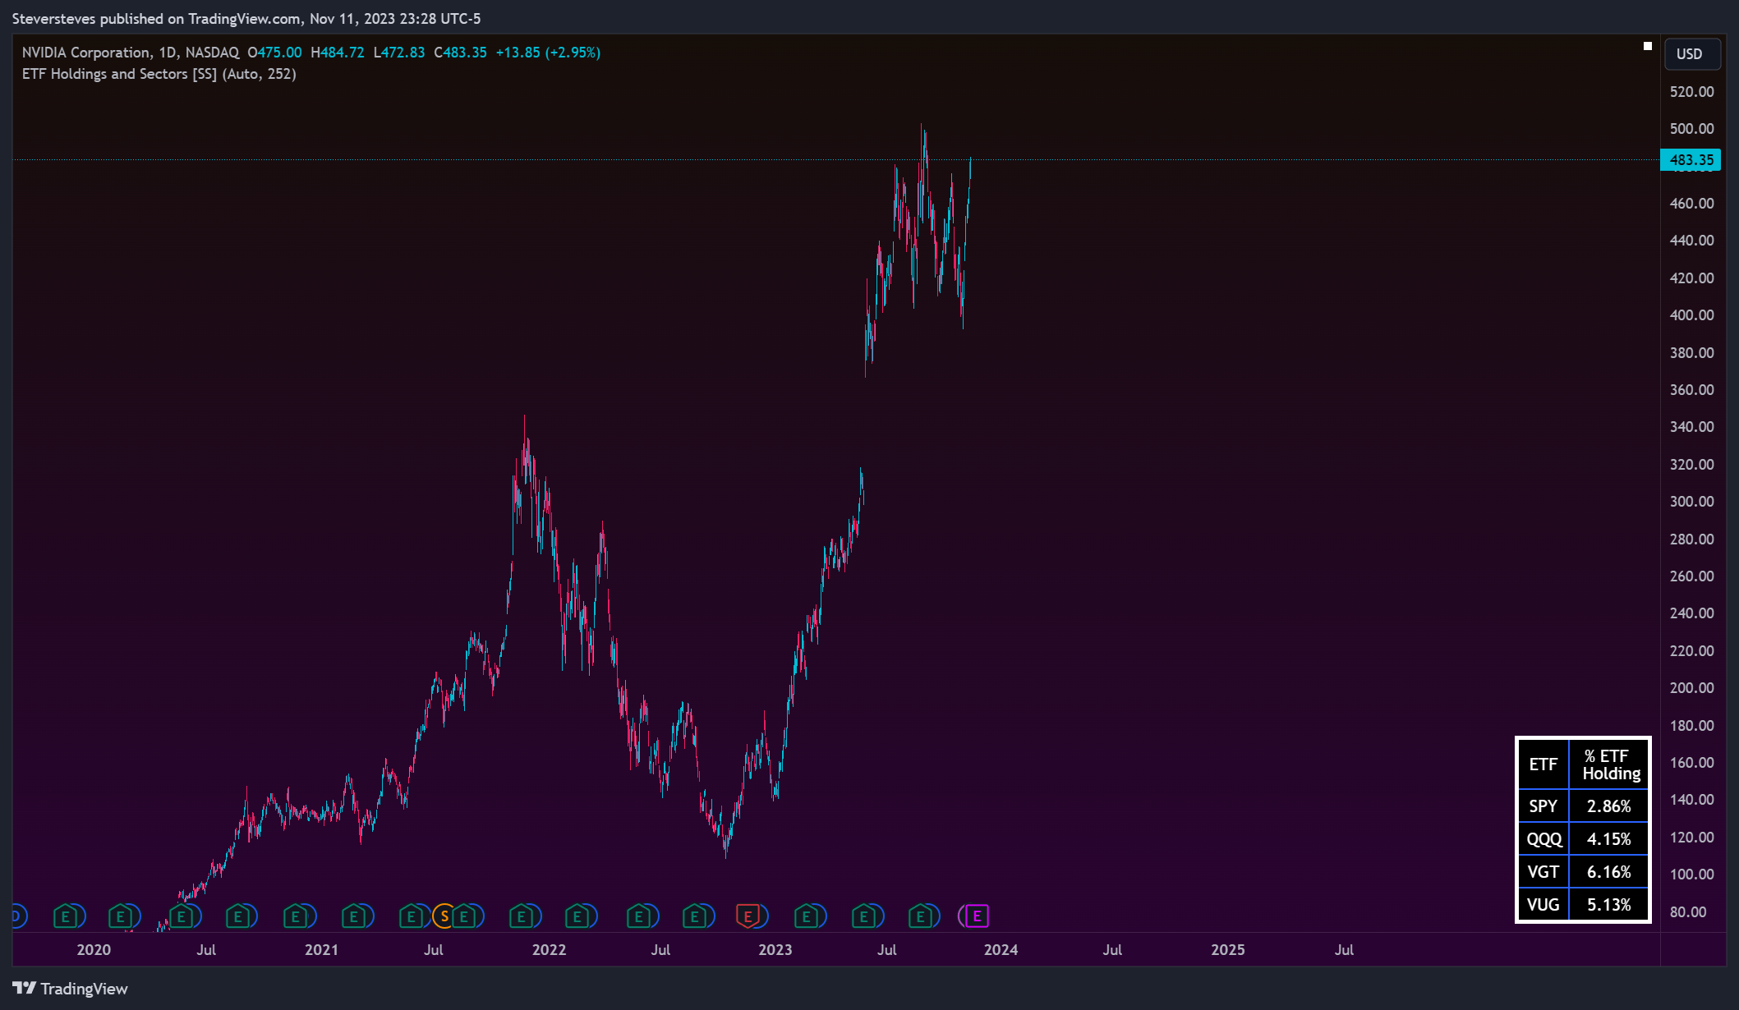Click the orange S split marker
Screen dimensions: 1739x1010
coord(444,916)
